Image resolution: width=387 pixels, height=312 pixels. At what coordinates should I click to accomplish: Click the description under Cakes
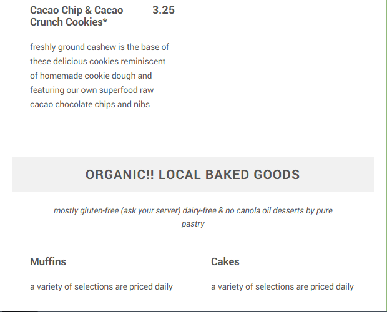[282, 286]
